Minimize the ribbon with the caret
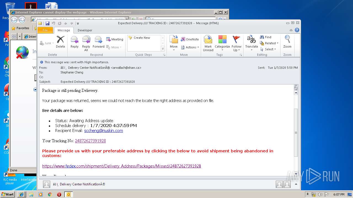This screenshot has width=353, height=198. click(x=291, y=30)
